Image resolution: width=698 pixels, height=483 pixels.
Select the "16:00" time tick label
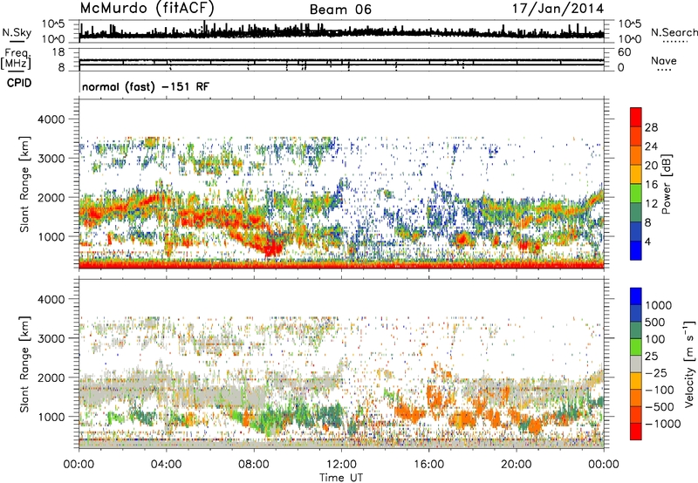[428, 465]
